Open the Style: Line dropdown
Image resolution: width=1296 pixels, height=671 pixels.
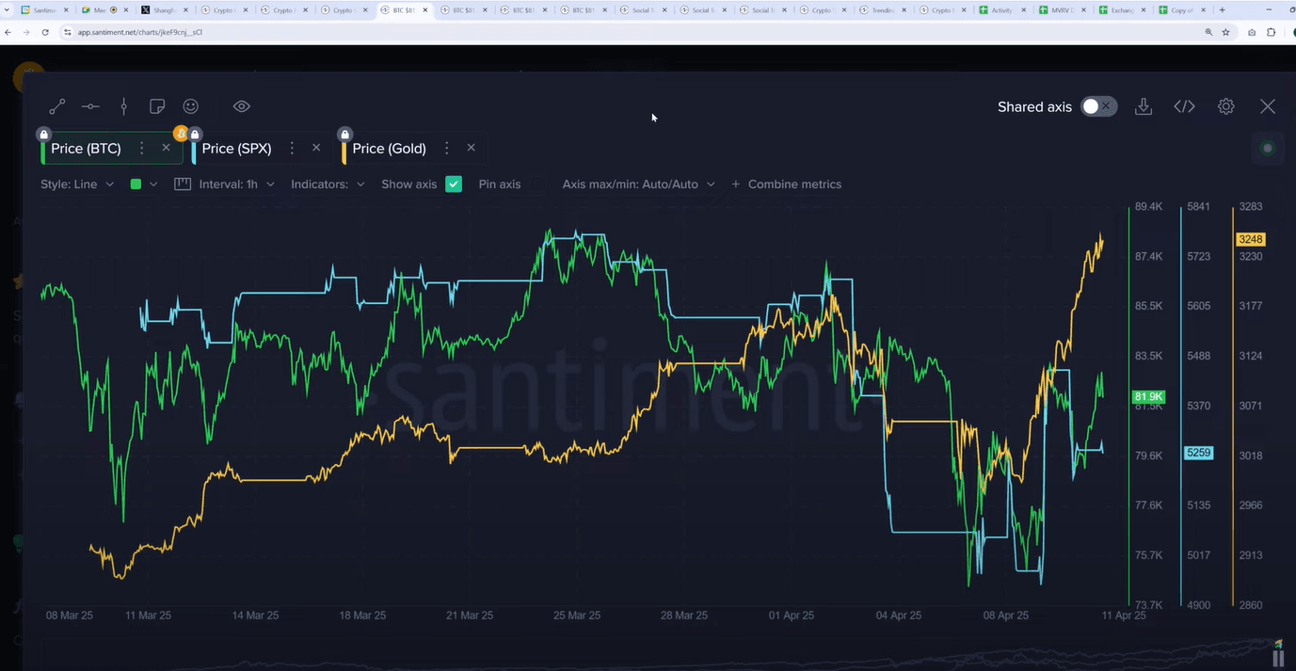pyautogui.click(x=77, y=184)
